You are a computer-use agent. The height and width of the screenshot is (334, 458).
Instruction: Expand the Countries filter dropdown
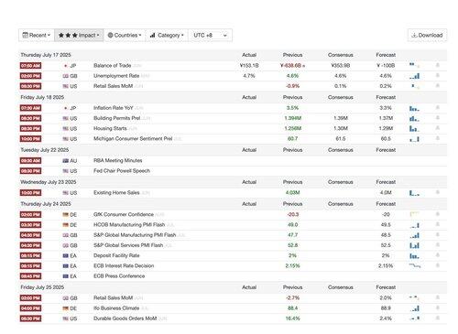point(125,35)
